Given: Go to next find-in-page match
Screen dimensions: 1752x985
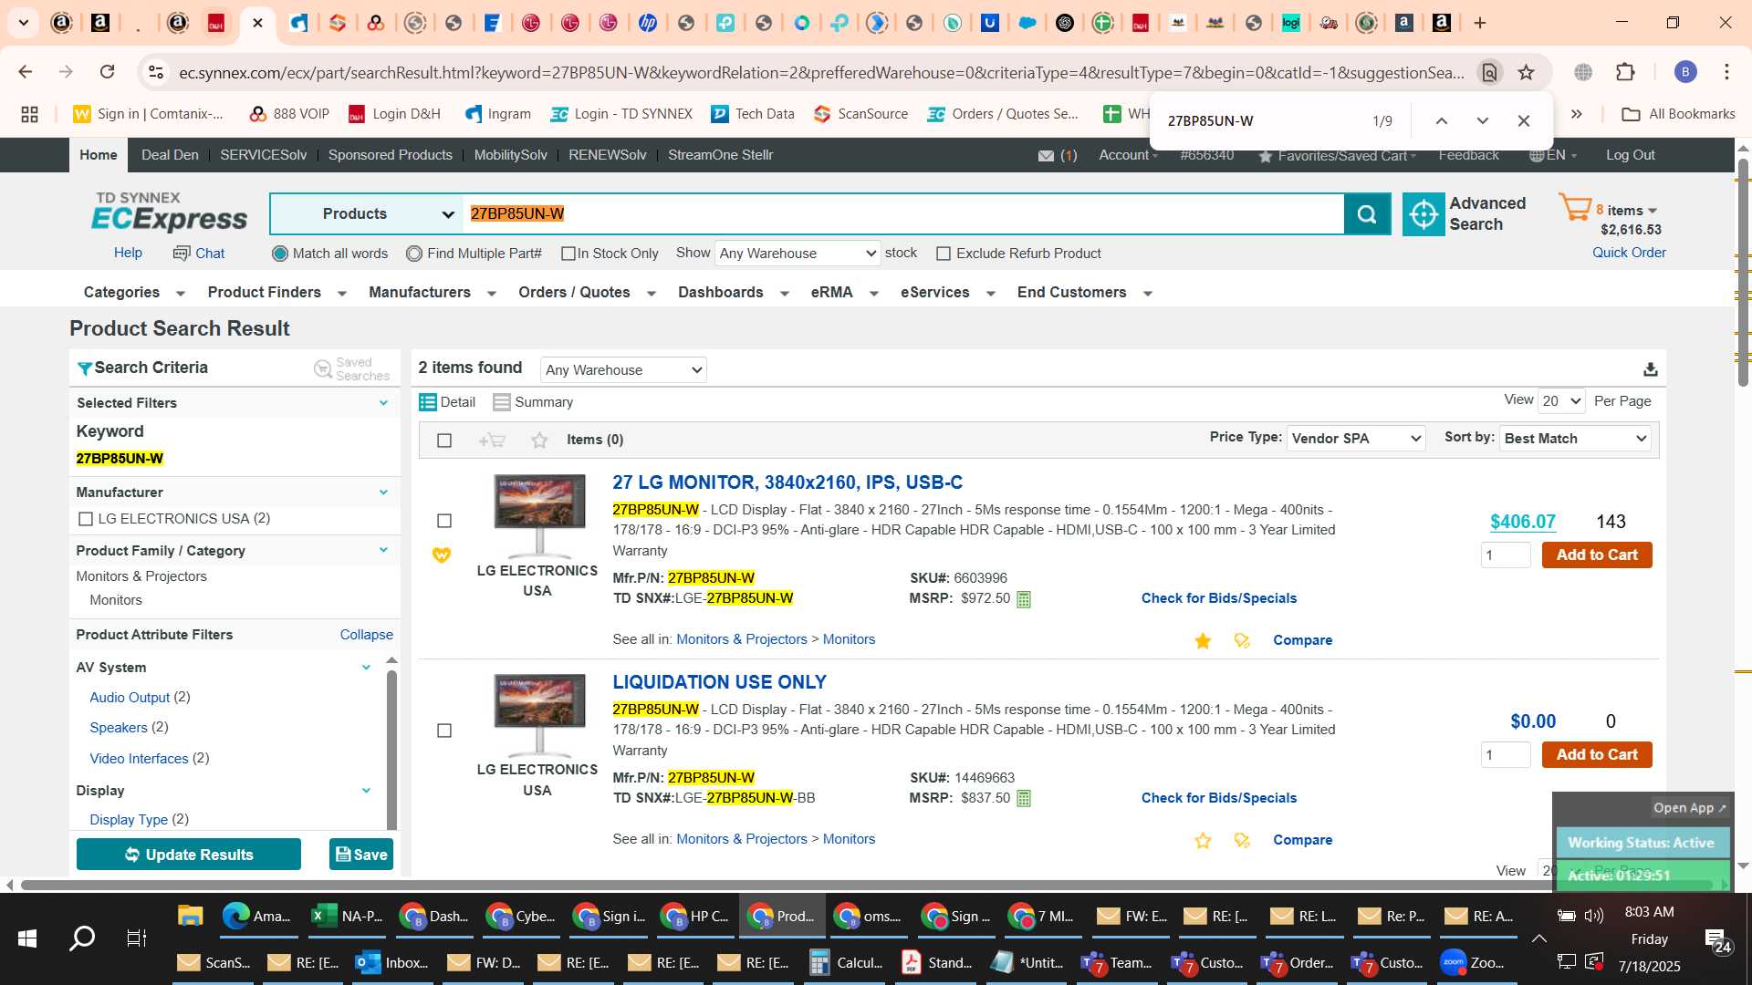Looking at the screenshot, I should click(x=1482, y=120).
